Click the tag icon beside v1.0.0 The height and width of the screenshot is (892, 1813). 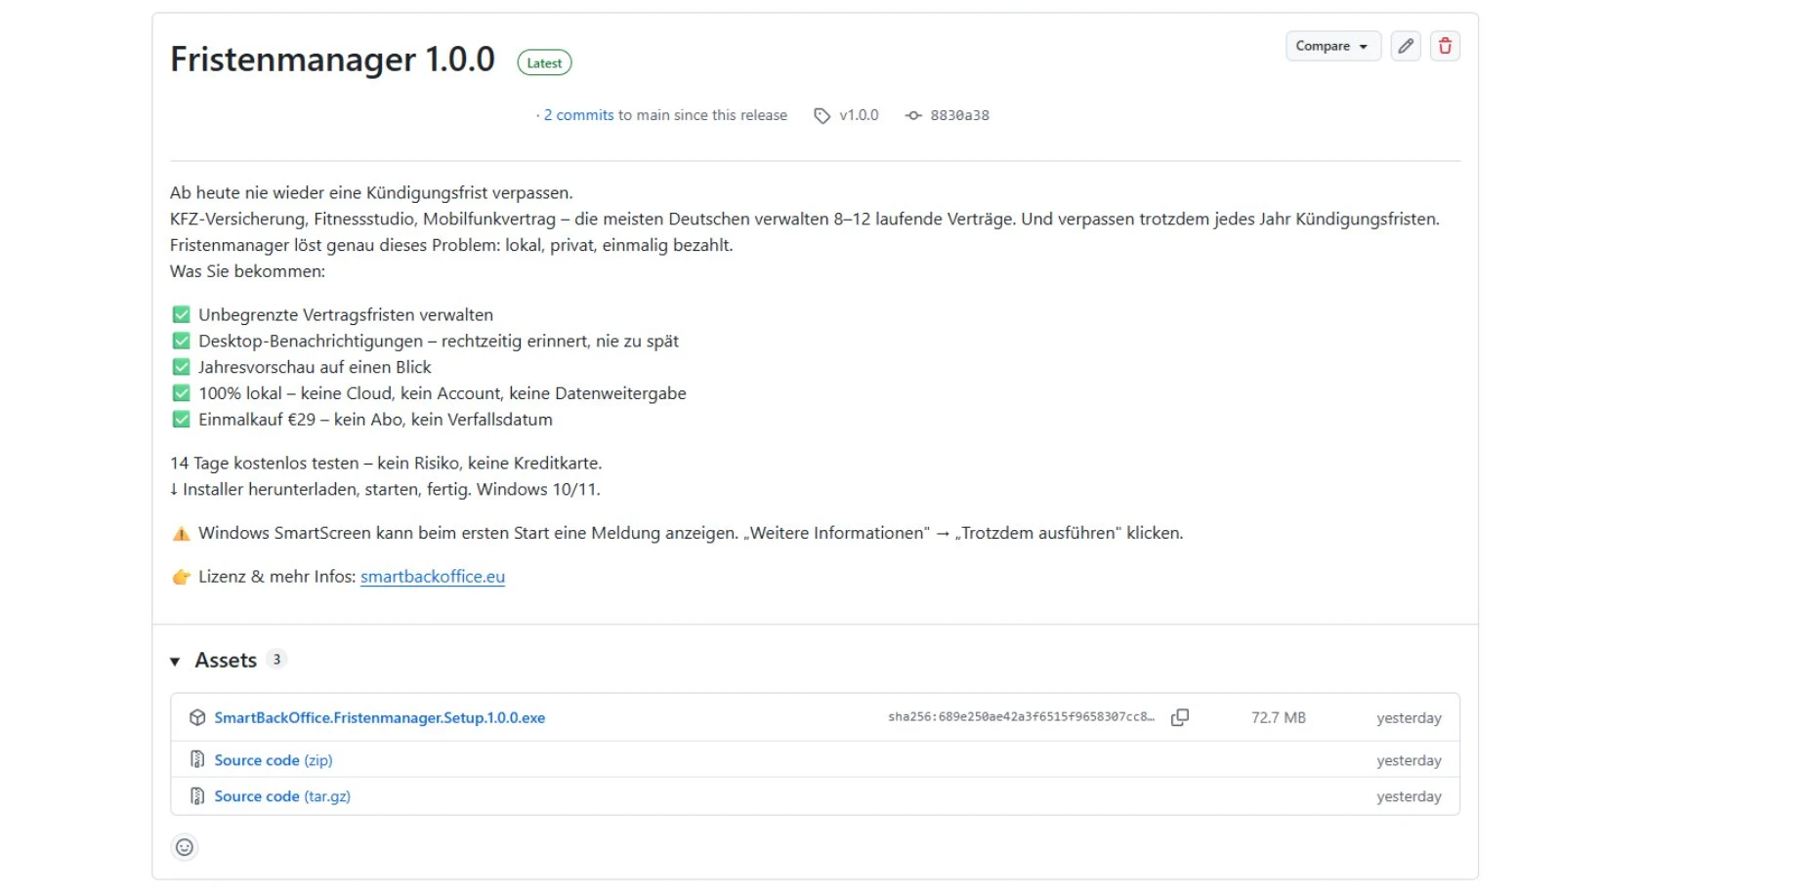pyautogui.click(x=822, y=115)
